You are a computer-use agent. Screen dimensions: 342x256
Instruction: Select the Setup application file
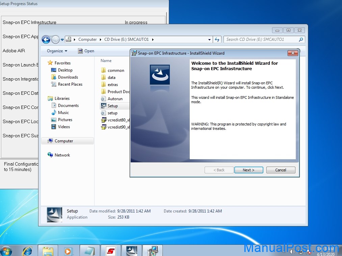[112, 106]
